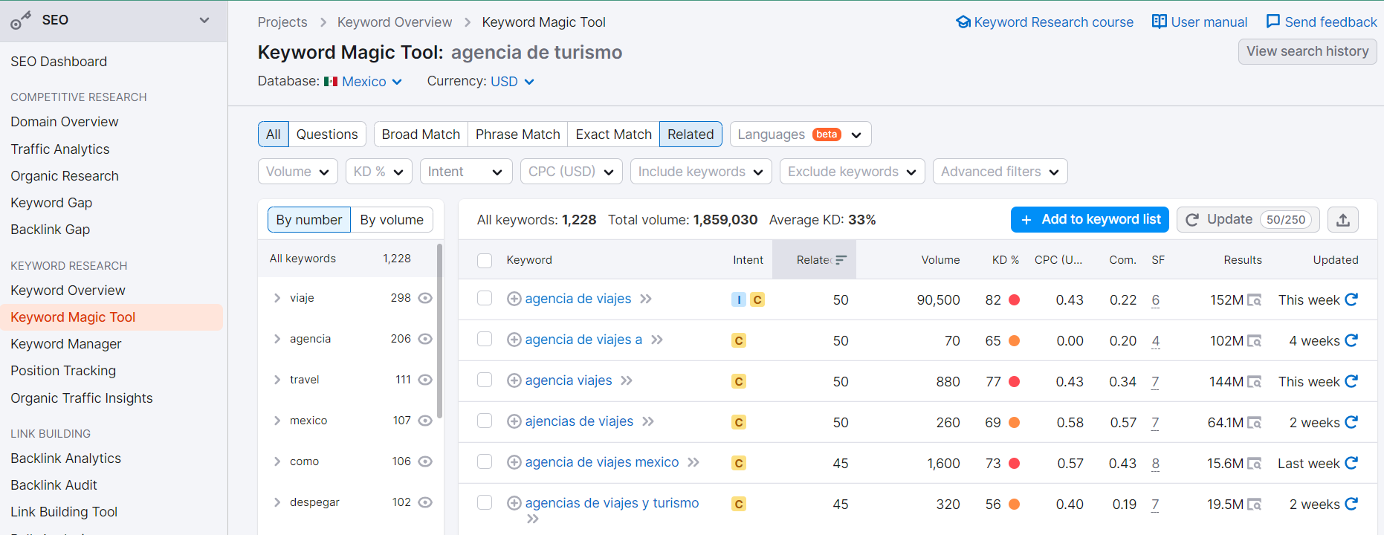
Task: Open the CPC (USD) filter dropdown
Action: [571, 172]
